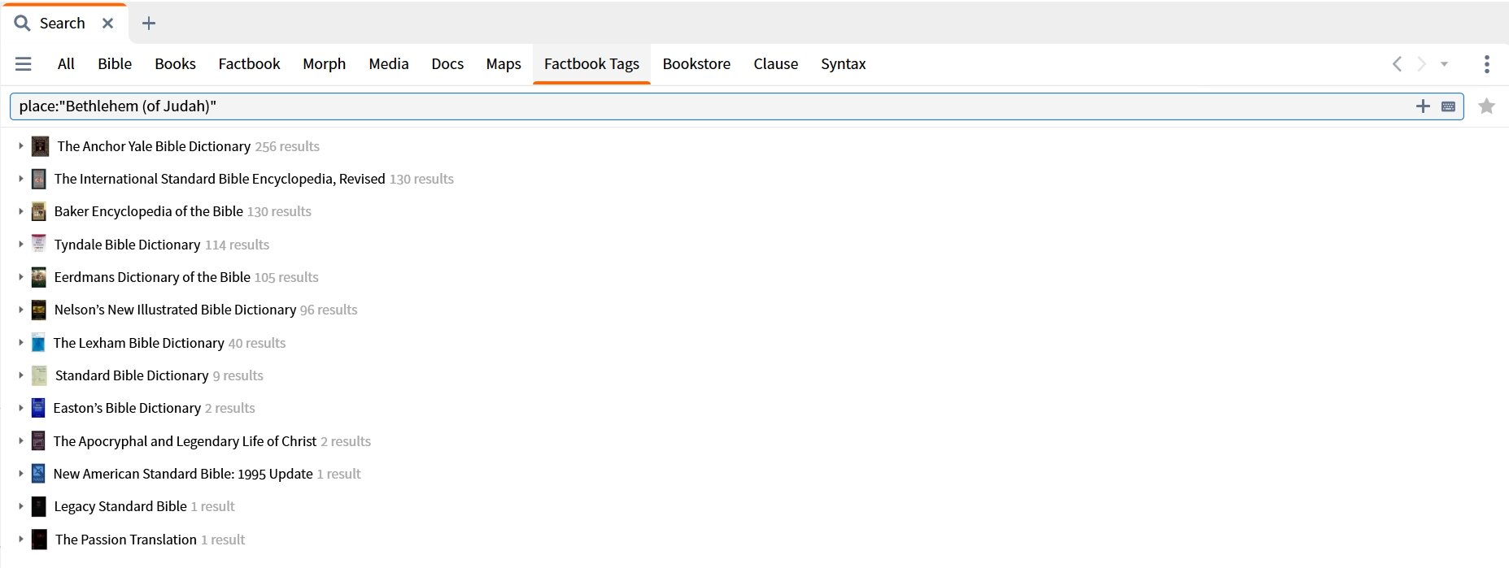
Task: Click The Passion Translation cover icon
Action: pos(39,540)
